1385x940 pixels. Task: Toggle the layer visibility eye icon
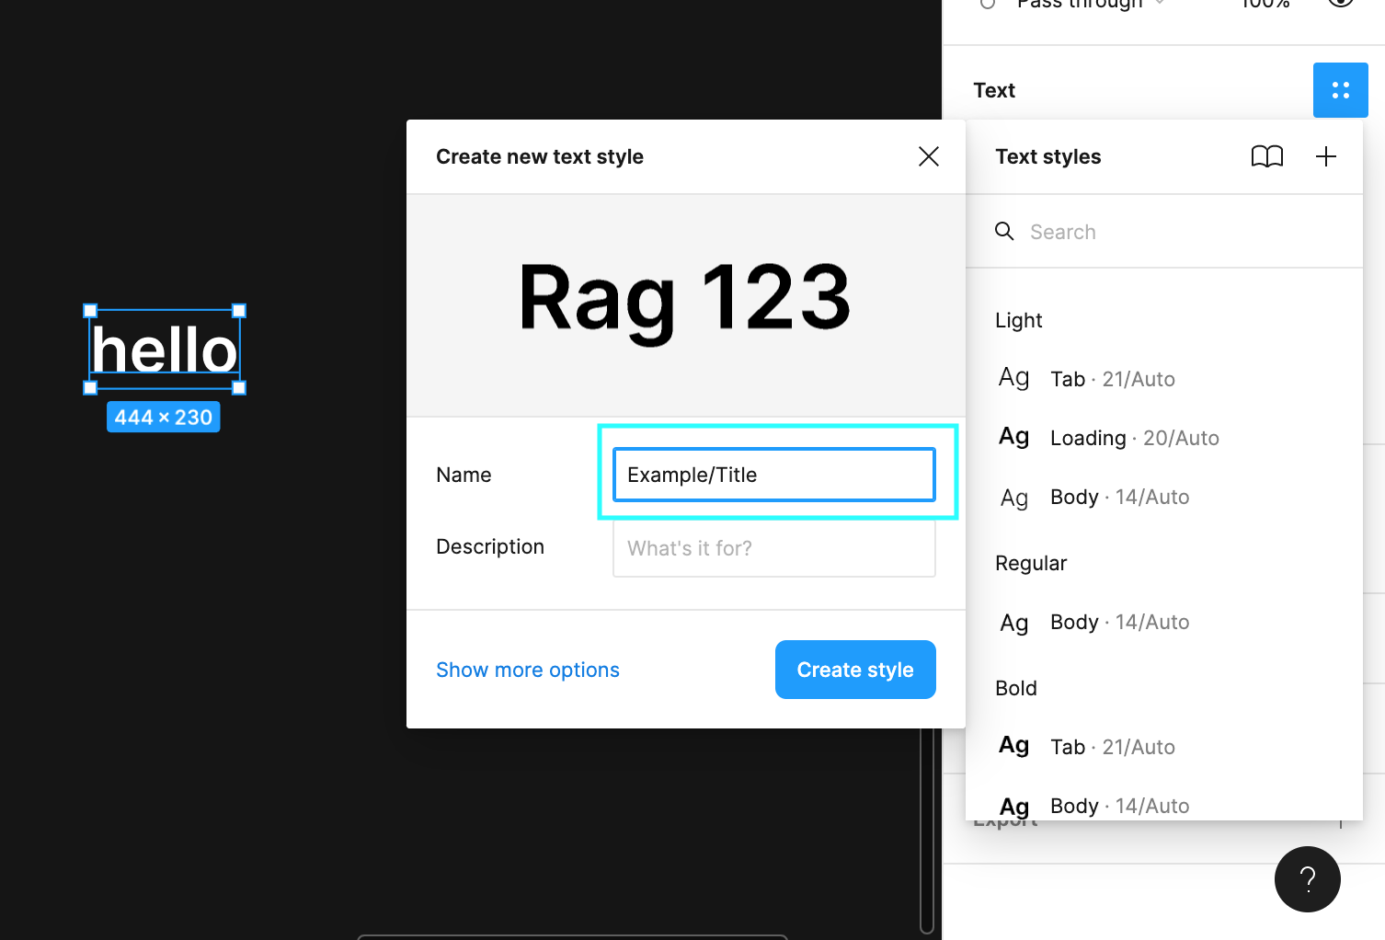[x=1340, y=3]
